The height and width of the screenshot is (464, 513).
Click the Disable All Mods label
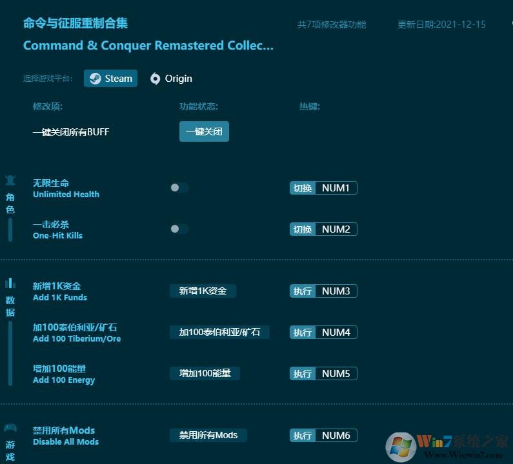(66, 442)
